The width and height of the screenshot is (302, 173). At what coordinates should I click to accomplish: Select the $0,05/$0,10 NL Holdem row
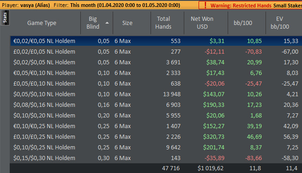click(156, 94)
